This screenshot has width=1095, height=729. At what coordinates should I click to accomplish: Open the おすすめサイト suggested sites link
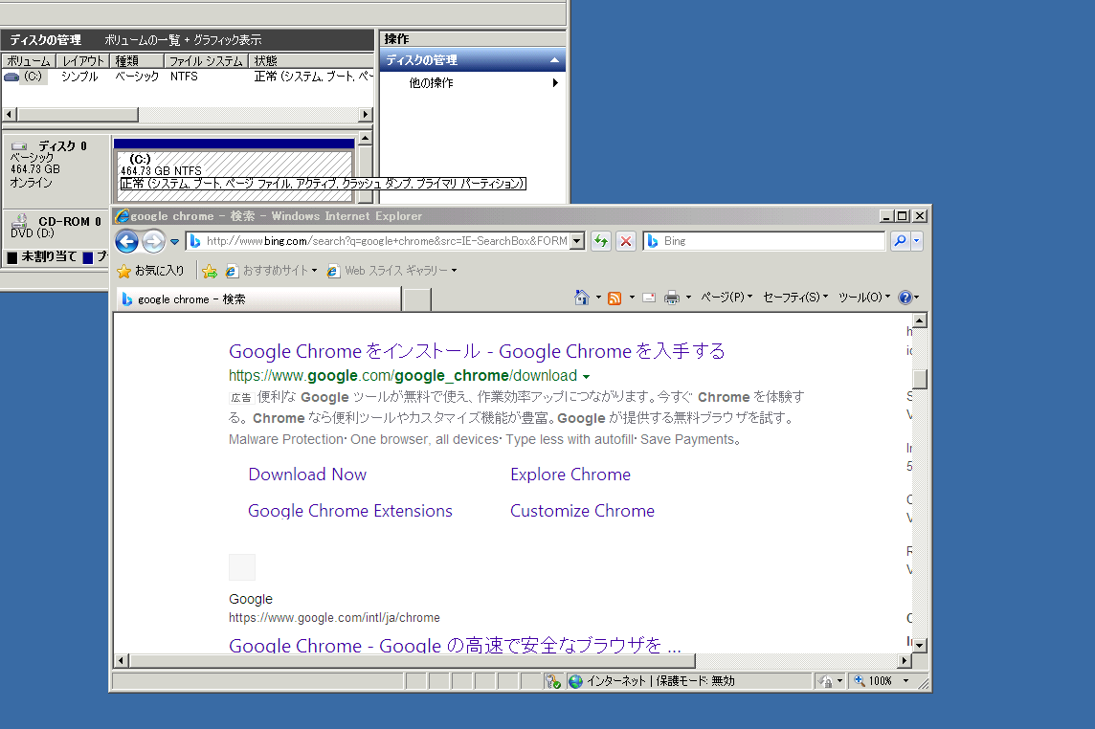point(271,270)
